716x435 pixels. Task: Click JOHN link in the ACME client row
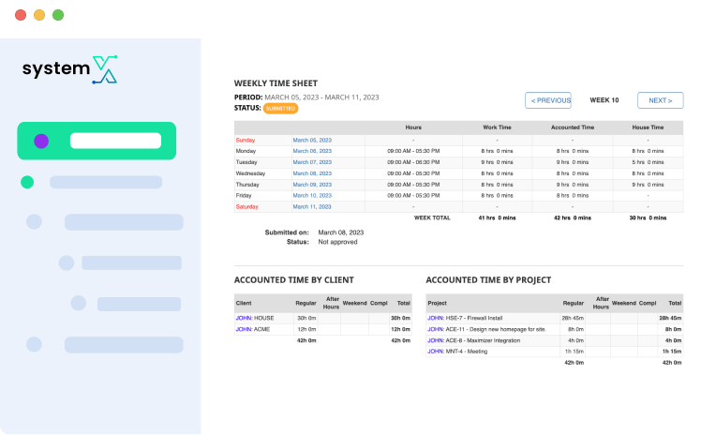244,329
